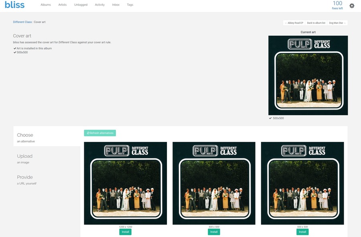
Task: Click the 1200 x 1200 size label
Action: click(126, 227)
